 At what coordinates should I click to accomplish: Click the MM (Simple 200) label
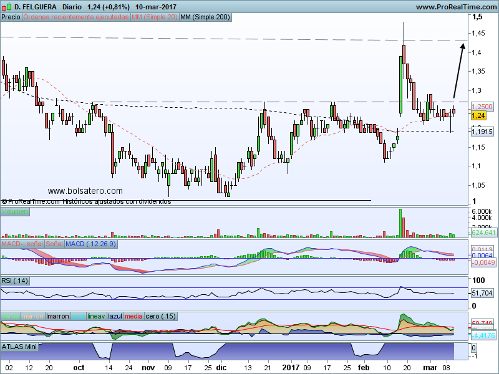point(205,17)
